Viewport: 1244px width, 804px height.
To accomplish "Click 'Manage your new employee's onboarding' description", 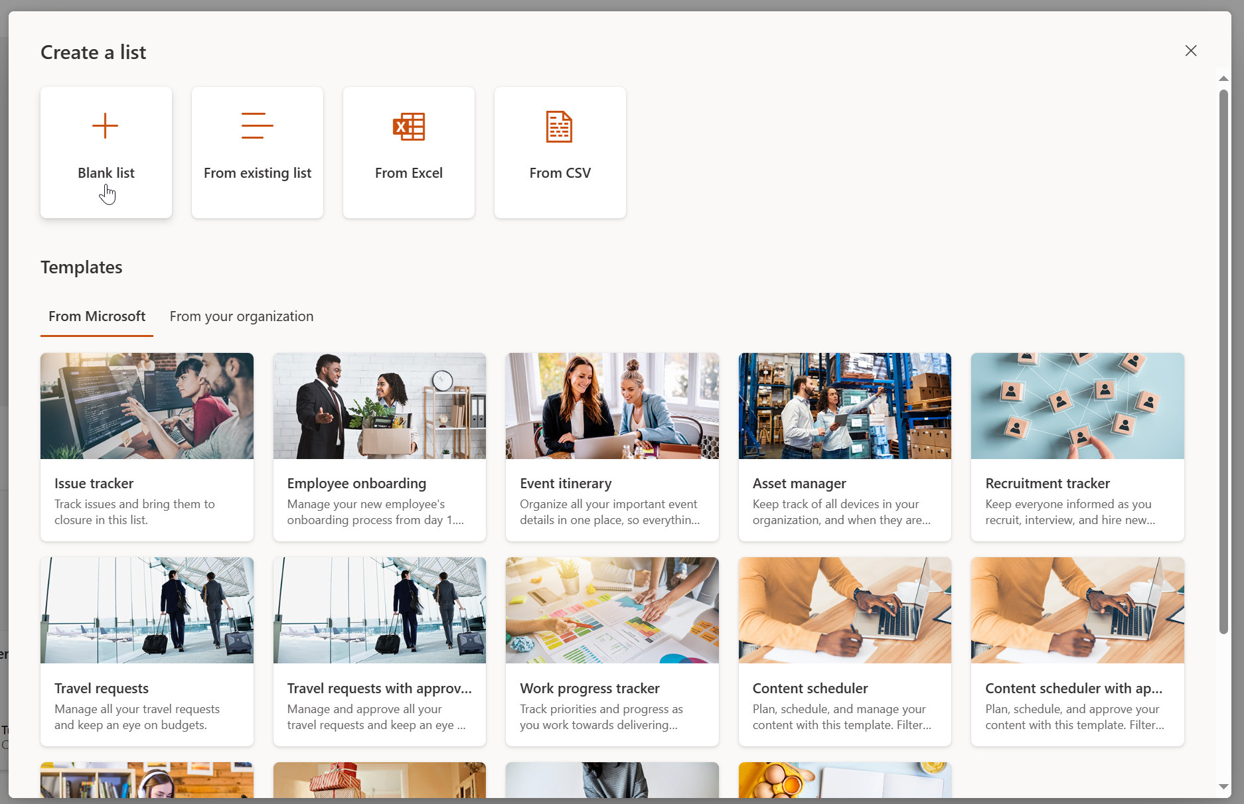I will [x=375, y=512].
